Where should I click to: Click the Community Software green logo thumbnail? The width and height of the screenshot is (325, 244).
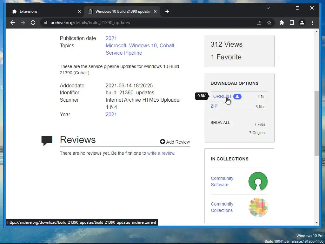258,181
